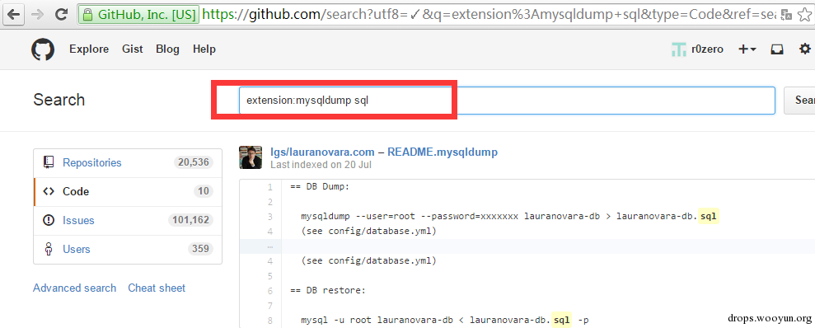Click the 'Search' page heading
Image resolution: width=815 pixels, height=328 pixels.
(59, 100)
